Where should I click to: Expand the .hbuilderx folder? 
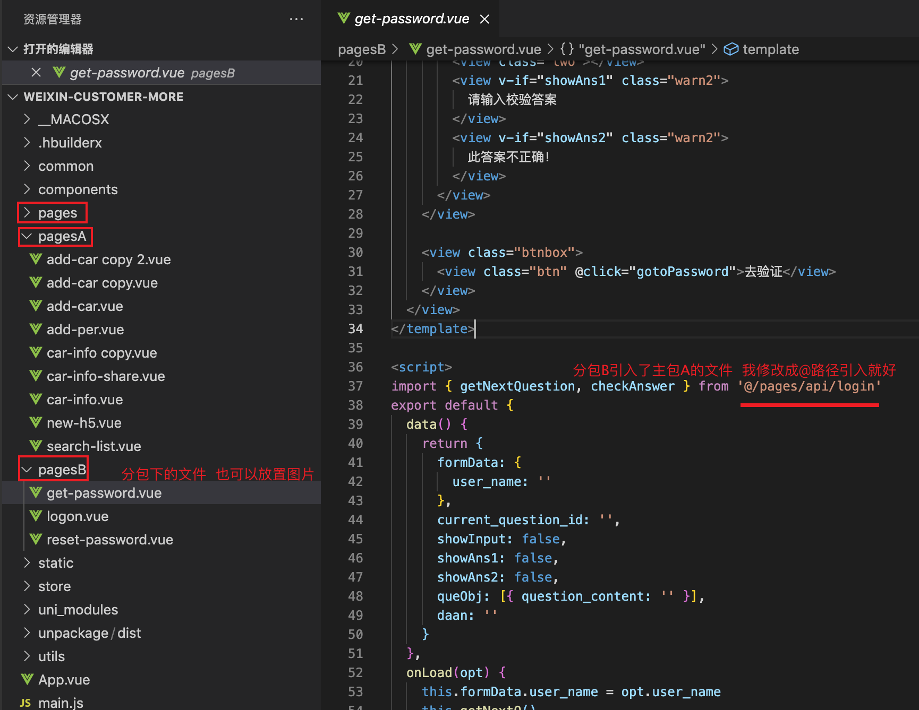coord(27,142)
